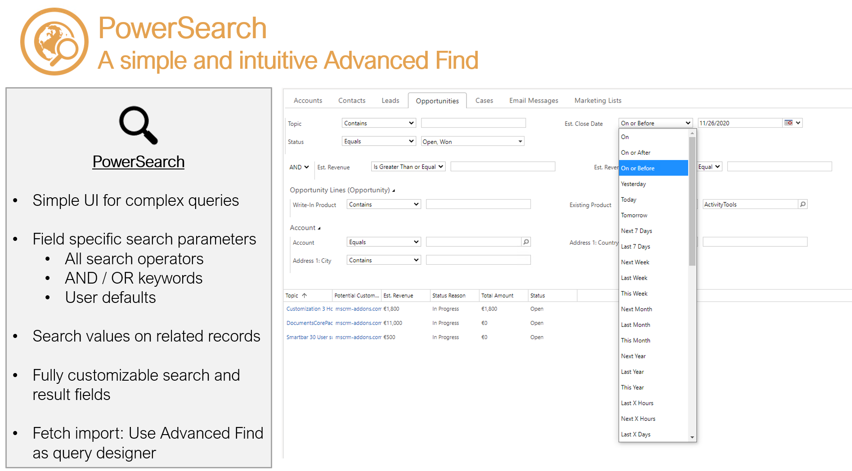Click the magnifying glass graphic in the left panel
Screen dimensions: 852x471
[x=138, y=125]
